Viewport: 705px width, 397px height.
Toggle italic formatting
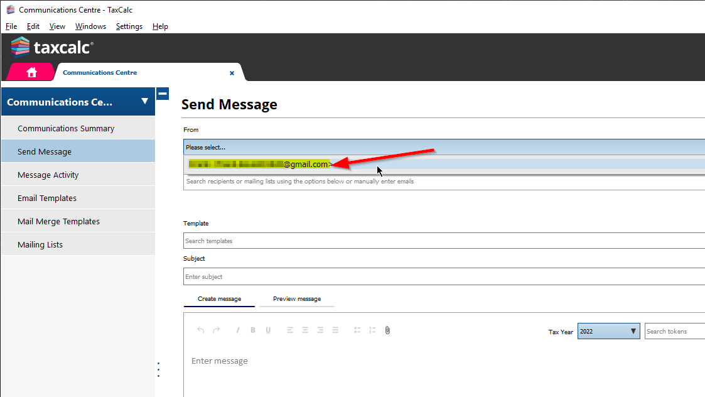[238, 330]
